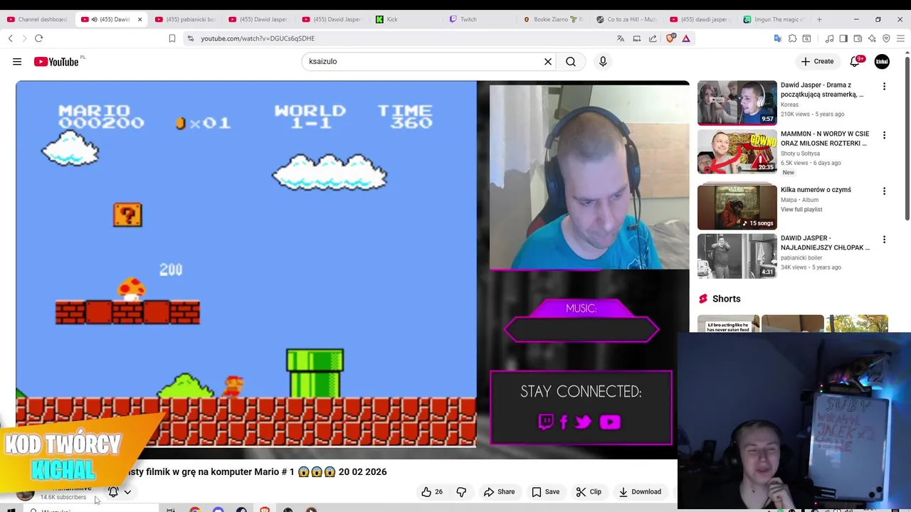911x512 pixels.
Task: Switch to the pabianicki browser tab
Action: 185,19
